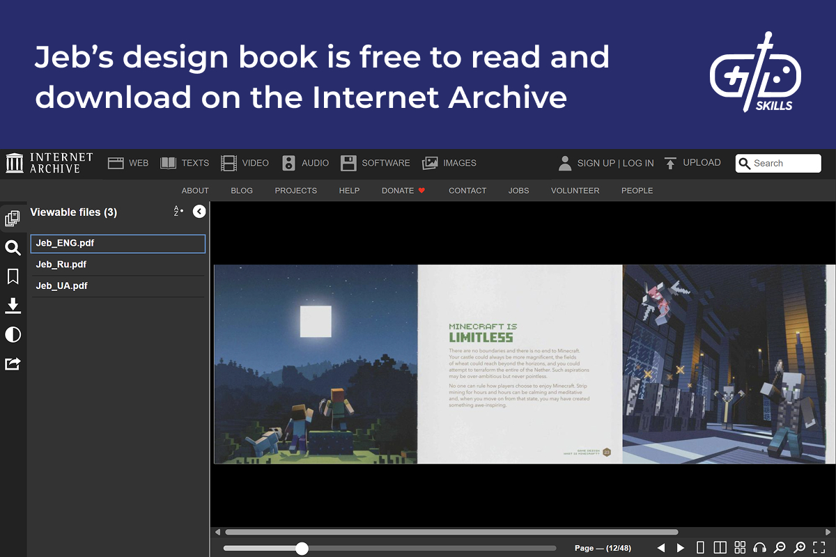Open the DONATE menu item
836x557 pixels.
coord(398,190)
